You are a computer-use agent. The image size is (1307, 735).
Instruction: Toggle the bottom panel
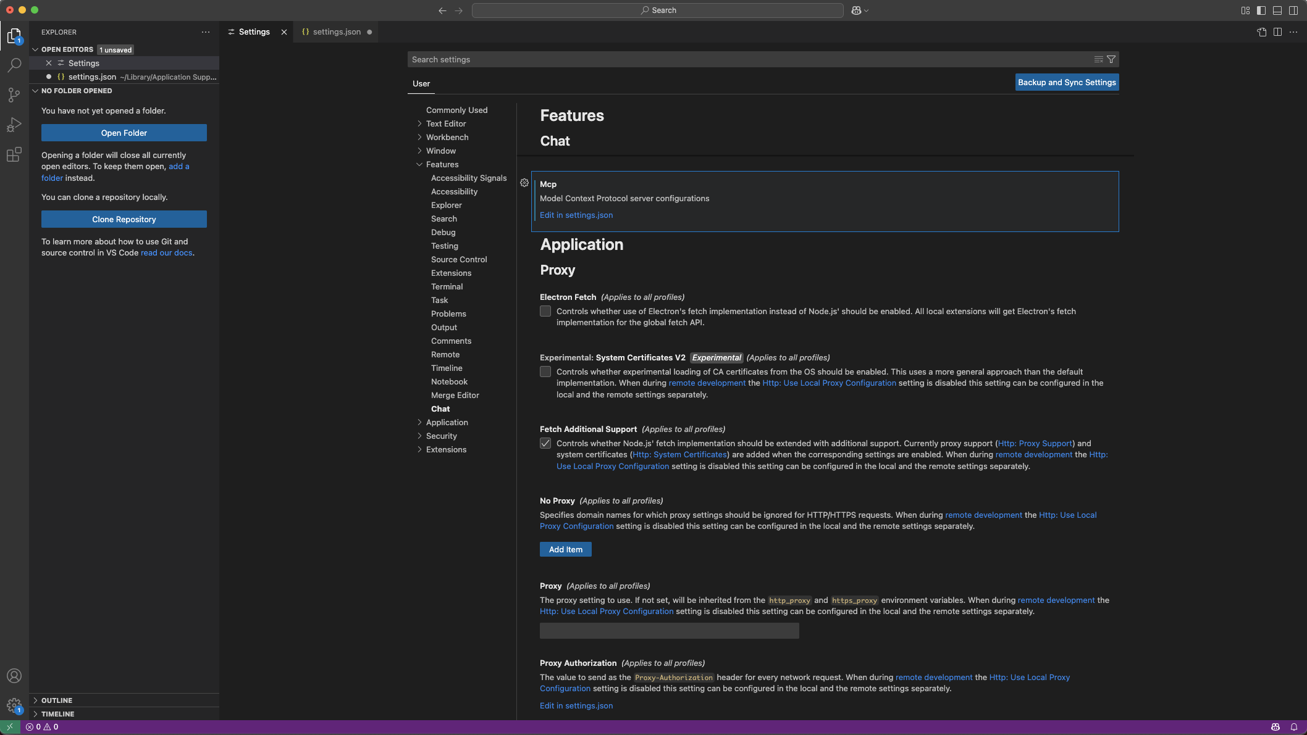1277,10
